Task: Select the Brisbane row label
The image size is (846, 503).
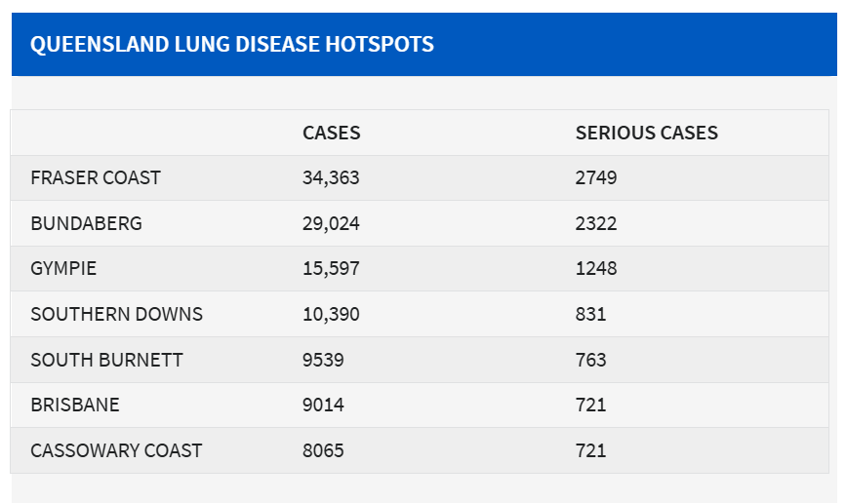Action: pos(75,405)
